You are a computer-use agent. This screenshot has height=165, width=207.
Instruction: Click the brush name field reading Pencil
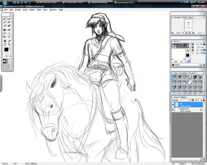pyautogui.click(x=187, y=64)
